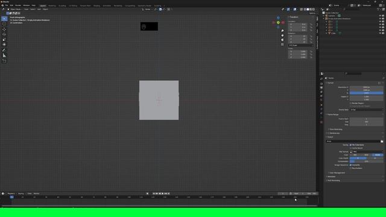Toggle the File Extensions checkbox
The height and width of the screenshot is (217, 386).
click(350, 145)
